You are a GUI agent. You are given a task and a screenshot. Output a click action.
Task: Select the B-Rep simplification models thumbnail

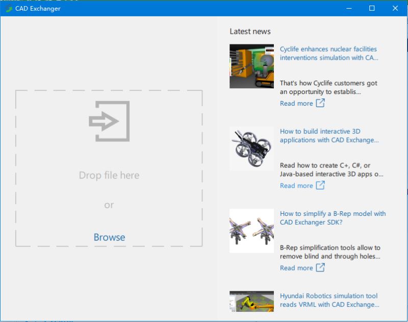pyautogui.click(x=251, y=231)
